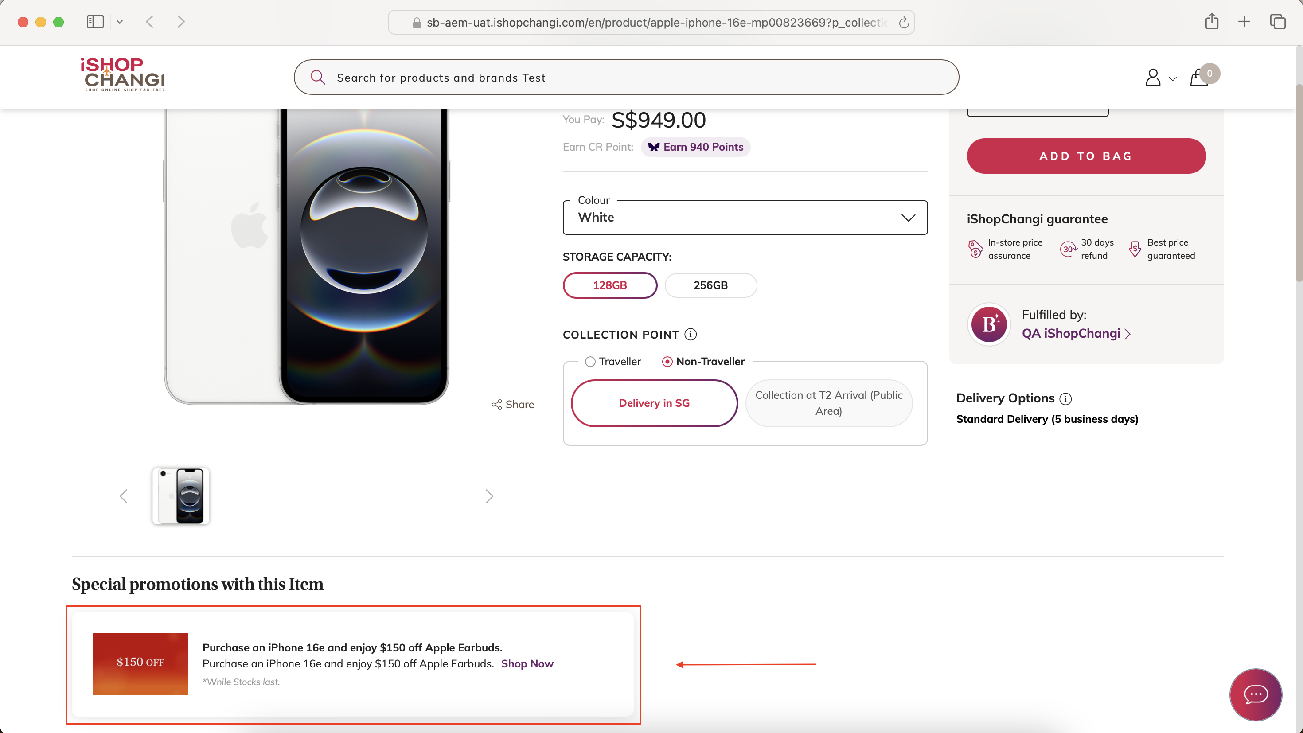Open the Shop Now promotion link
Image resolution: width=1303 pixels, height=733 pixels.
[x=527, y=664]
